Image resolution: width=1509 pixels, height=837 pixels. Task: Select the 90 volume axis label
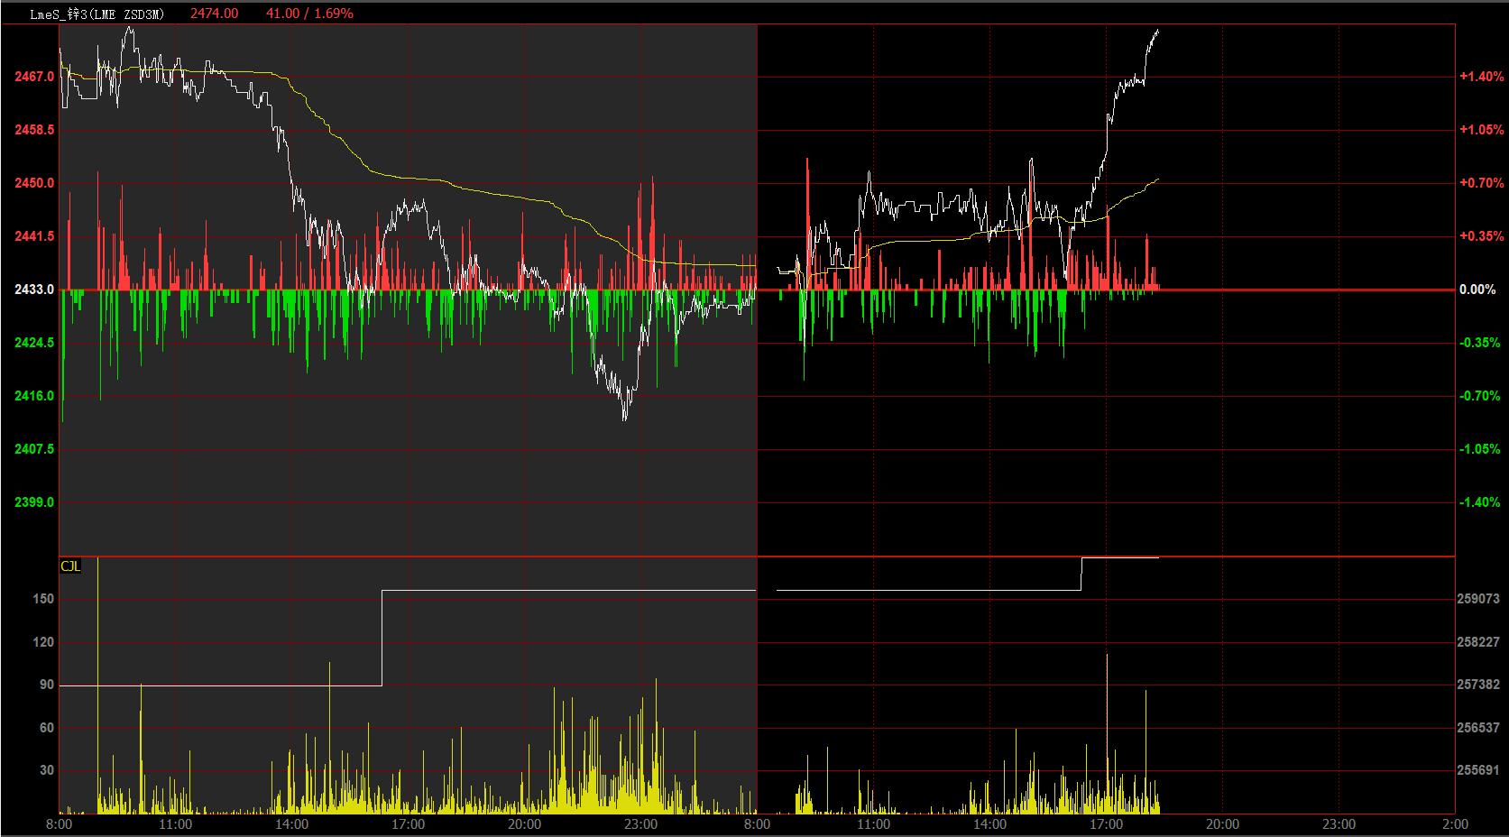coord(47,685)
